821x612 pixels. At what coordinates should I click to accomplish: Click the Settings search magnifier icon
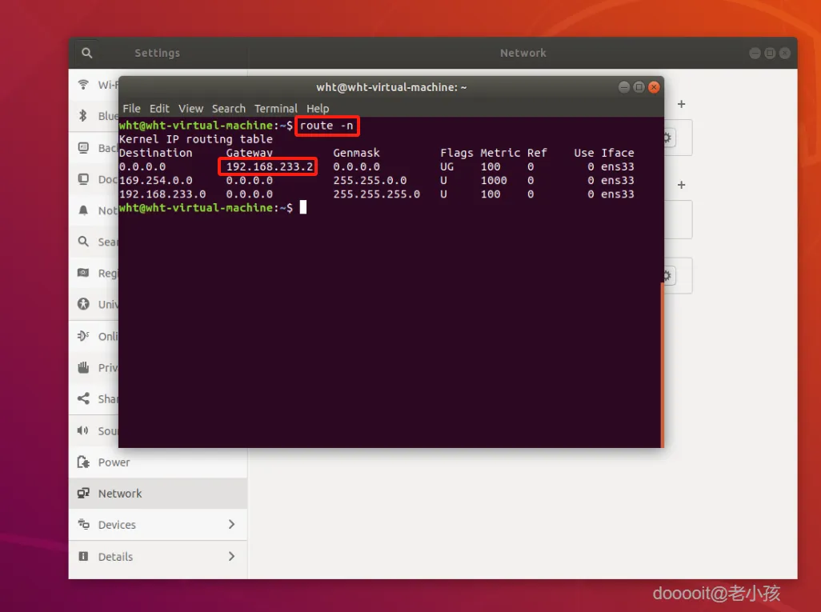coord(87,53)
